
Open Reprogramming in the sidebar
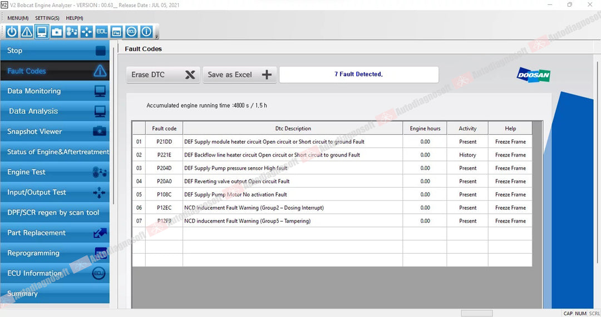[55, 253]
